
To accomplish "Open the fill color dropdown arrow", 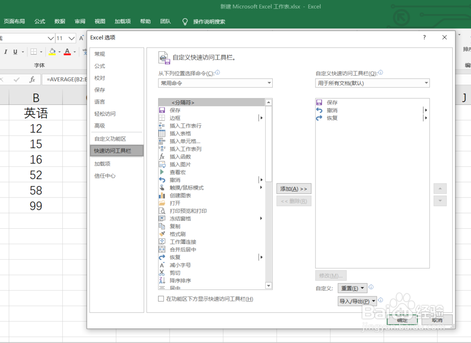I will [x=59, y=52].
